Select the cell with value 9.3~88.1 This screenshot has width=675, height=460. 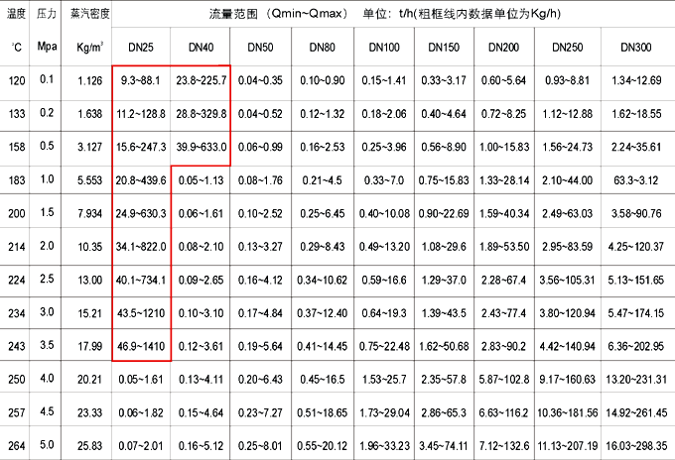(x=141, y=80)
